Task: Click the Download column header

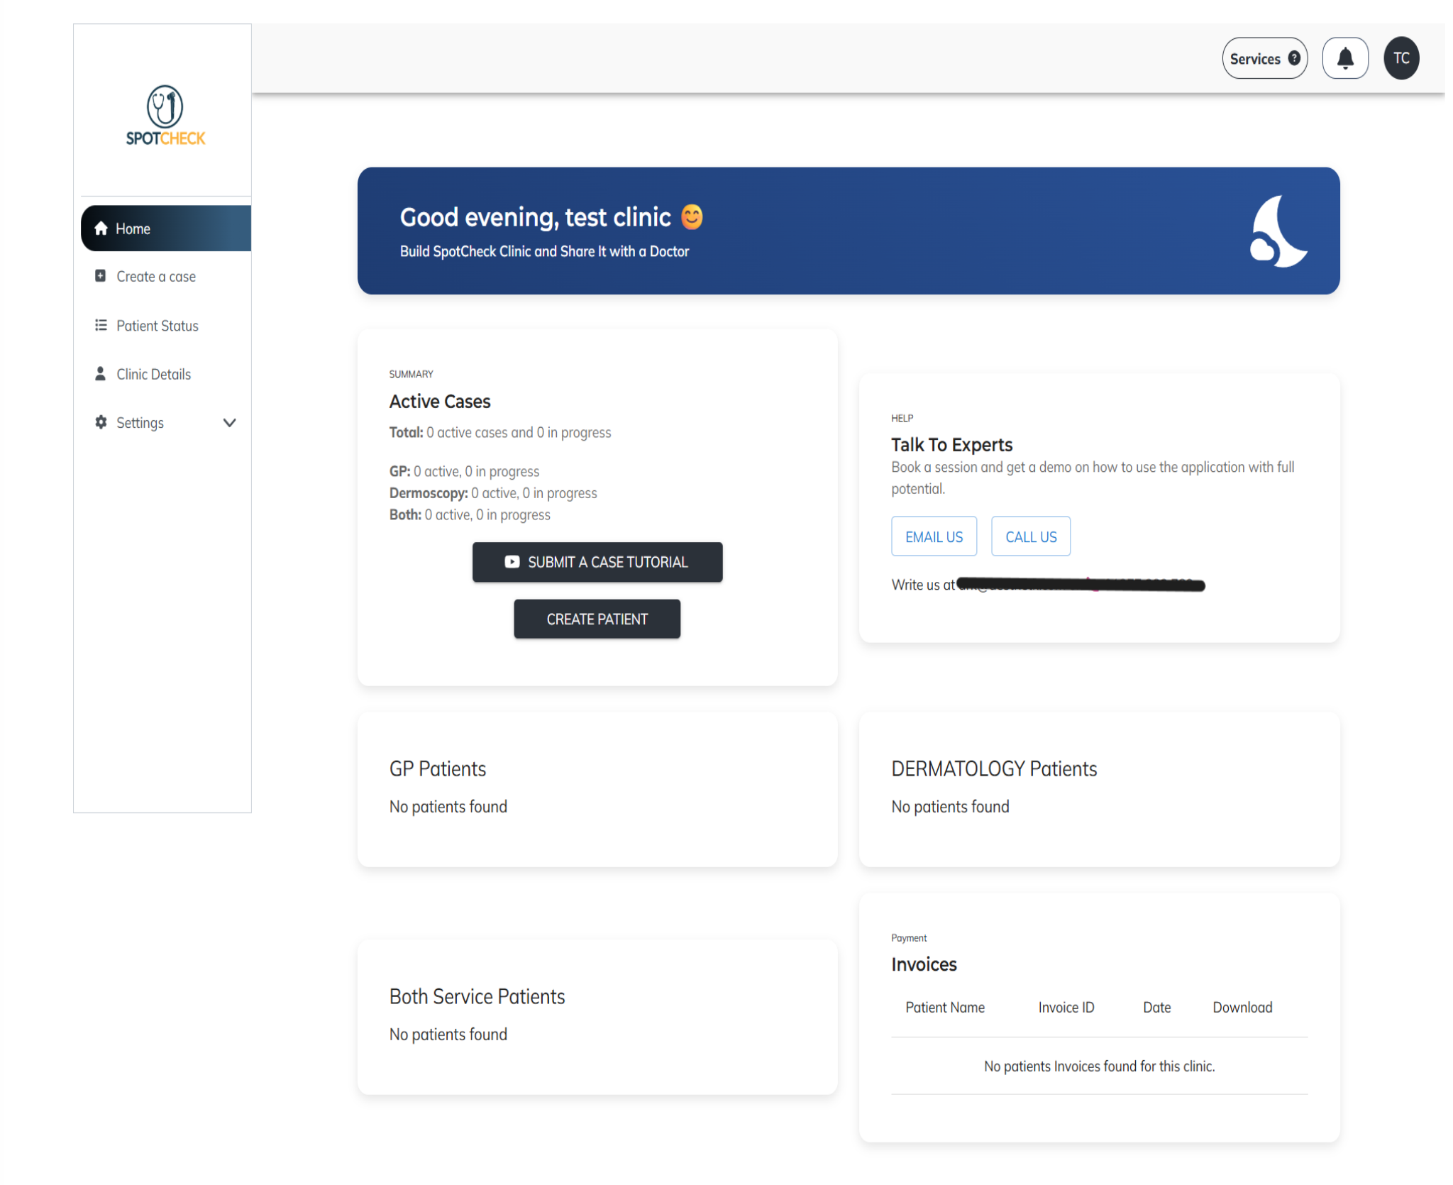Action: [1242, 1007]
